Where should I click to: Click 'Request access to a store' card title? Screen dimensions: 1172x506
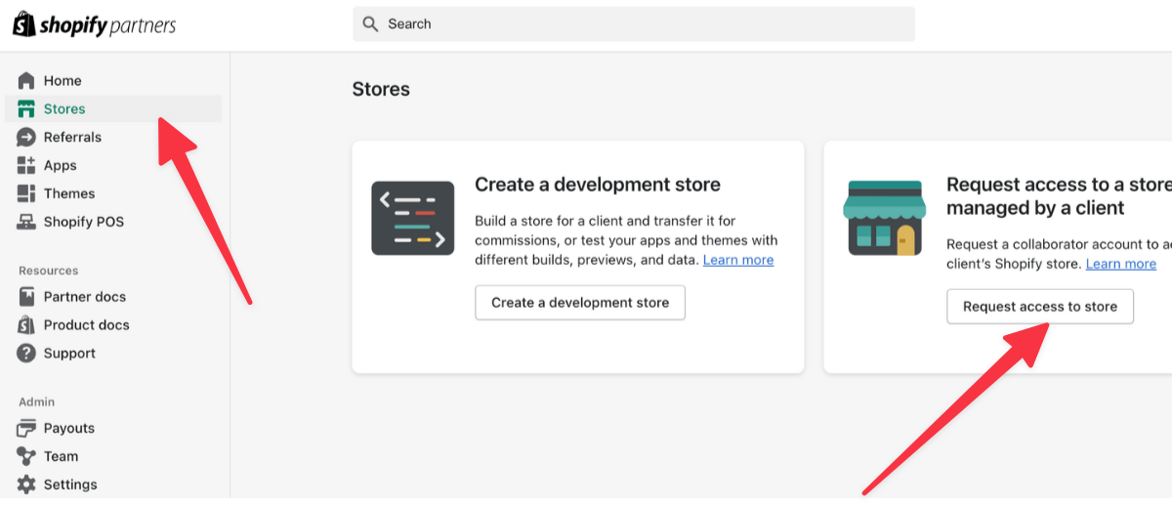[x=1059, y=196]
